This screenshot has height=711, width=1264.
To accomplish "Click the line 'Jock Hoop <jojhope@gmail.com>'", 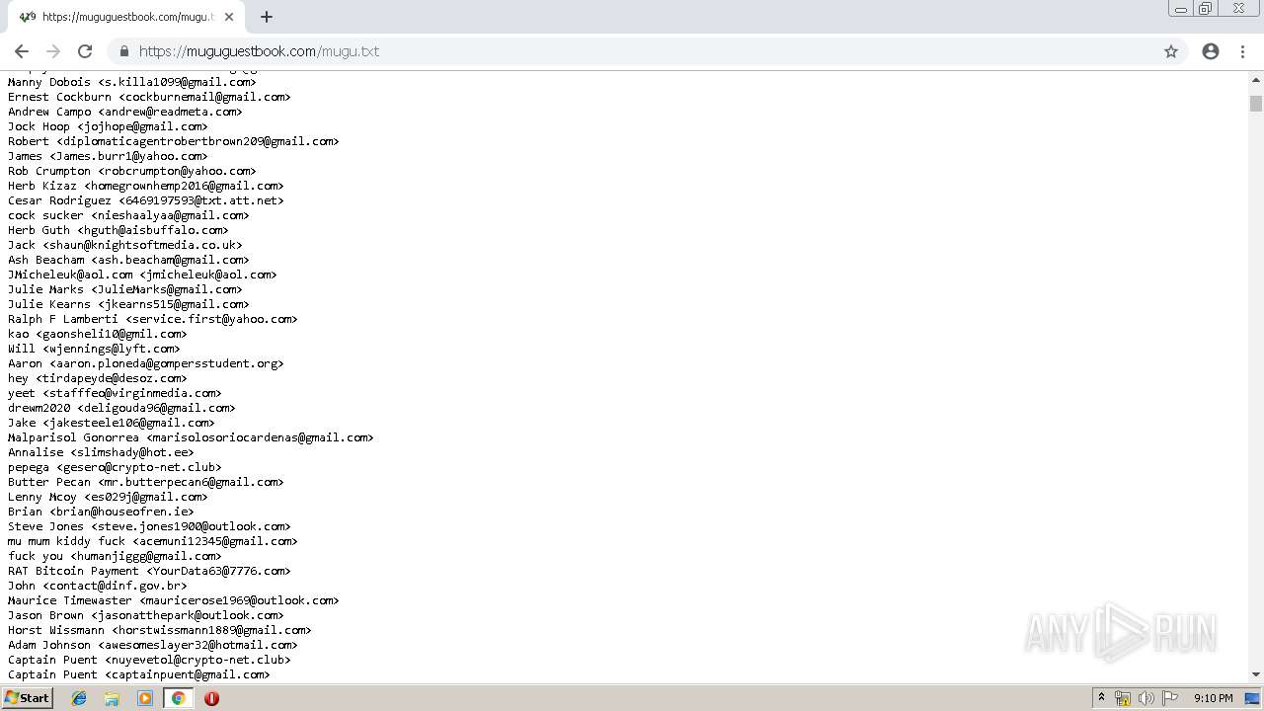I will 108,126.
